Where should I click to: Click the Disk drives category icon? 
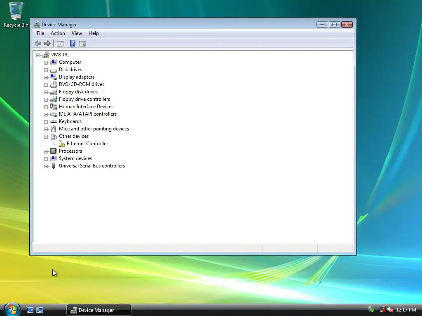click(54, 70)
